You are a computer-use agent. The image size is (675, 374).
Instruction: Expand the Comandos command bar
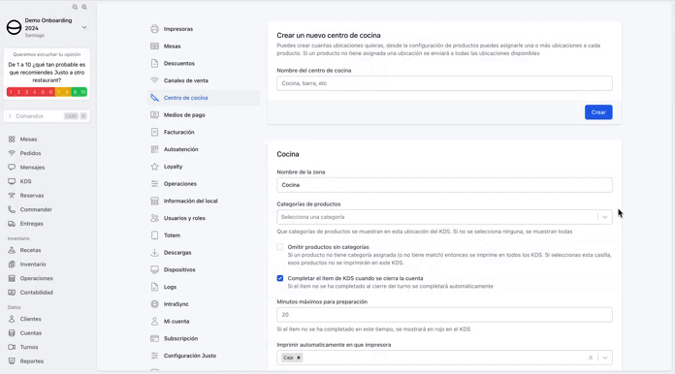[47, 116]
